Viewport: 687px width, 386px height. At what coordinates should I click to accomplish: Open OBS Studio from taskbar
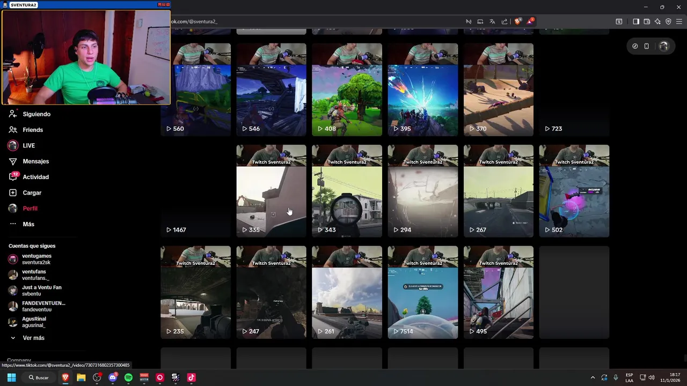[97, 377]
